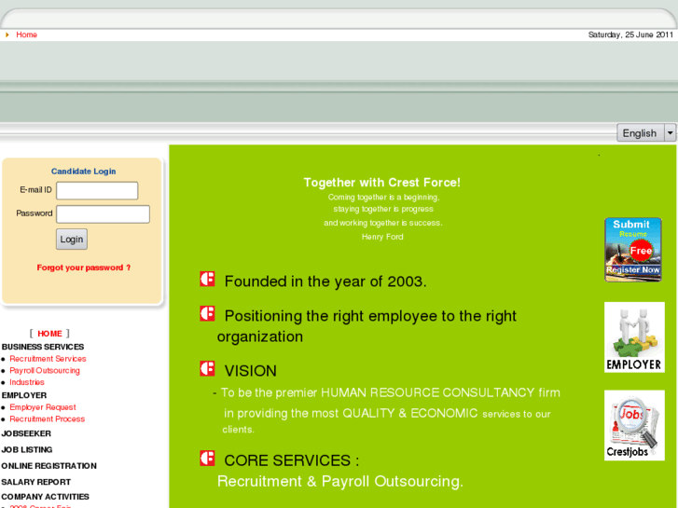The width and height of the screenshot is (678, 508).
Task: Select SALARY REPORT menu item
Action: pyautogui.click(x=35, y=482)
